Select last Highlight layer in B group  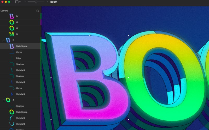tap(21, 94)
